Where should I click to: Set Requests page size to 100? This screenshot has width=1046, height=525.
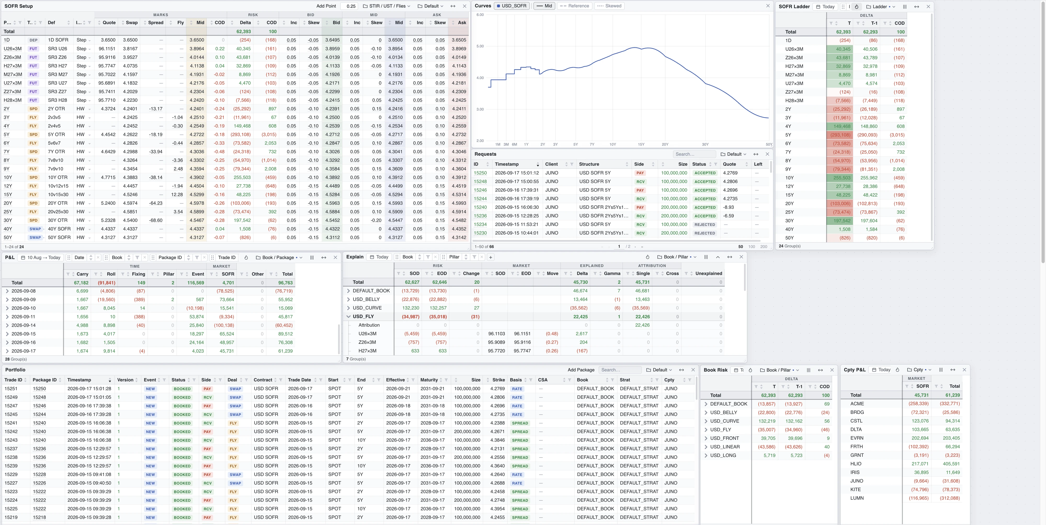coord(752,247)
